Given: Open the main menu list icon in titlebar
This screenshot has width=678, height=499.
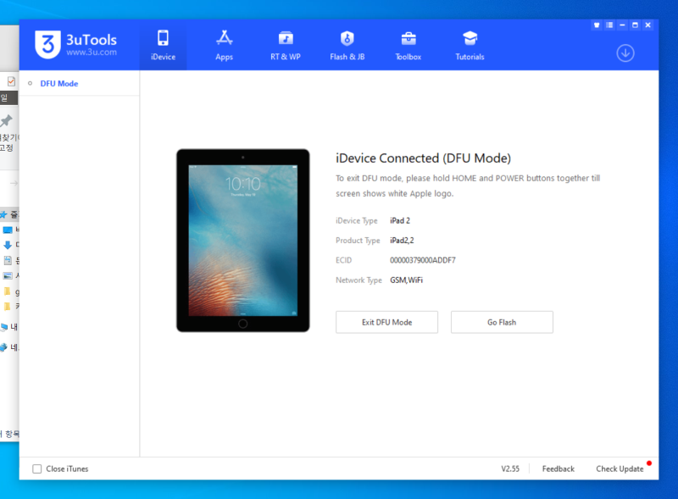Looking at the screenshot, I should pyautogui.click(x=611, y=25).
